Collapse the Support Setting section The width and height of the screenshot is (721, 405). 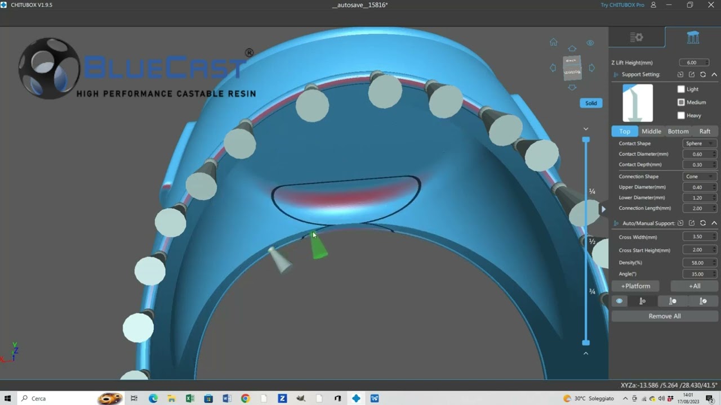point(714,74)
